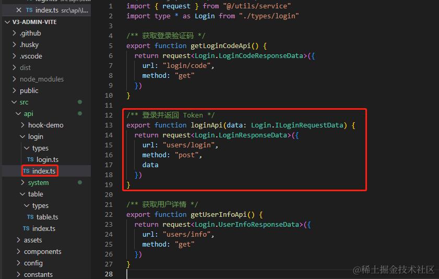
Task: Click LoginCodeResponseData type on line 6
Action: (x=261, y=55)
